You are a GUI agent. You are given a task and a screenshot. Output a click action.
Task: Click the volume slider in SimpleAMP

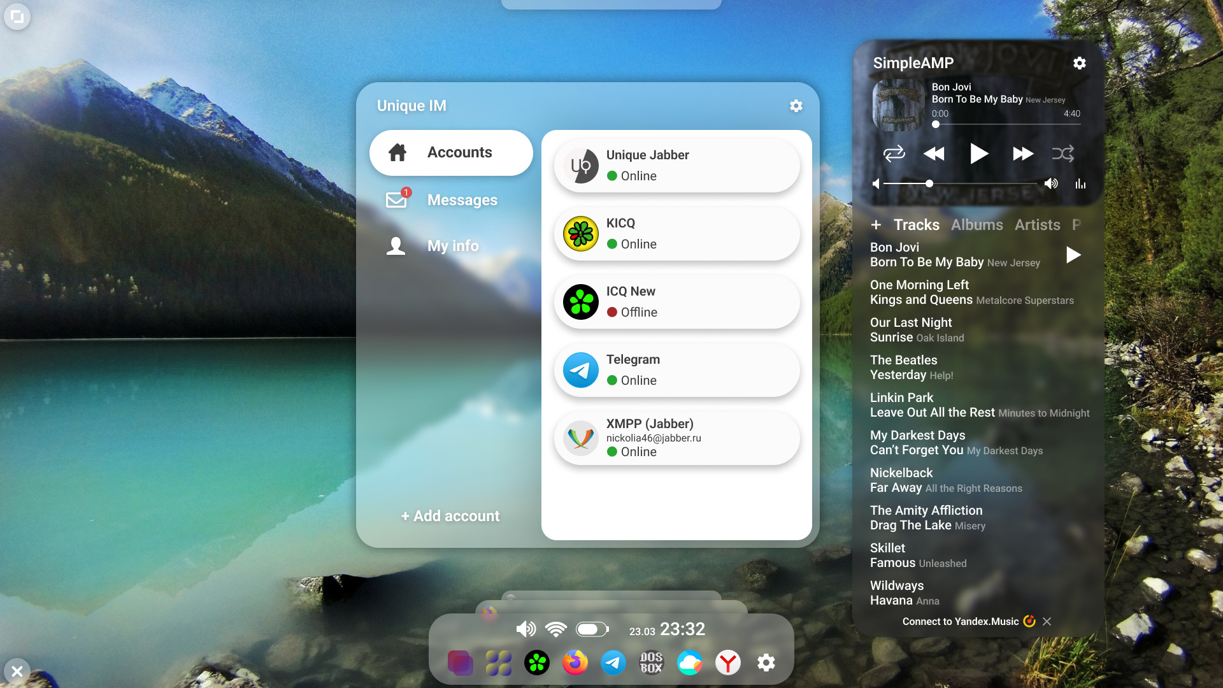click(x=929, y=184)
